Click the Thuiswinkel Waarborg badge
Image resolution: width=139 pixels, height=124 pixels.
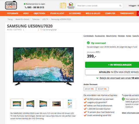(71, 6)
